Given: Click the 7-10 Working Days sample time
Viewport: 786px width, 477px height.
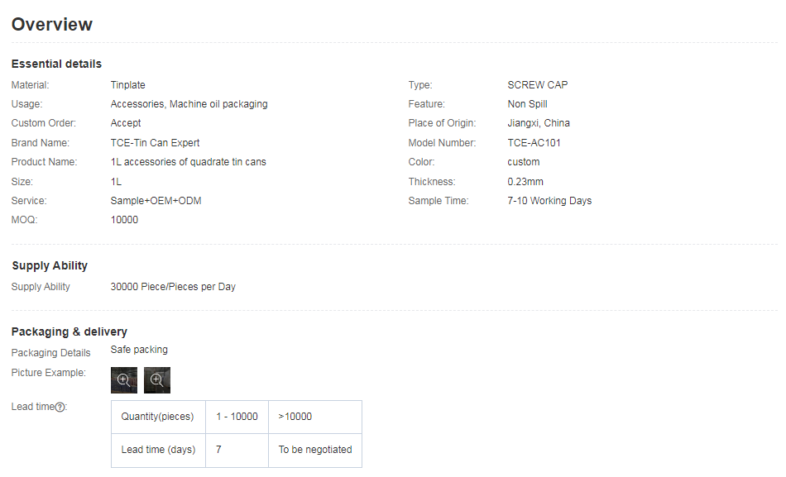Looking at the screenshot, I should tap(549, 201).
